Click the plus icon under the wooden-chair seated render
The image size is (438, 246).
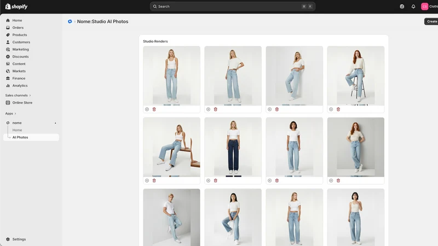147,181
